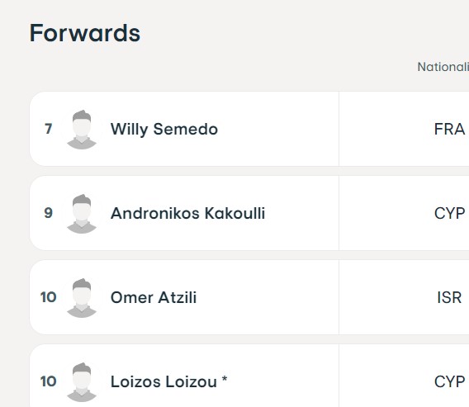This screenshot has width=469, height=407.
Task: Open Andronikos Kakoulli player name link
Action: (x=187, y=213)
